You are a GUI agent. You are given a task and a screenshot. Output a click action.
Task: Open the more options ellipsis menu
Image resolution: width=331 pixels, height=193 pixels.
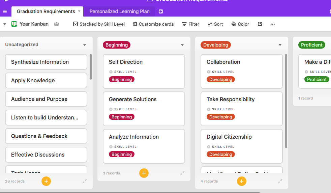[x=273, y=24]
